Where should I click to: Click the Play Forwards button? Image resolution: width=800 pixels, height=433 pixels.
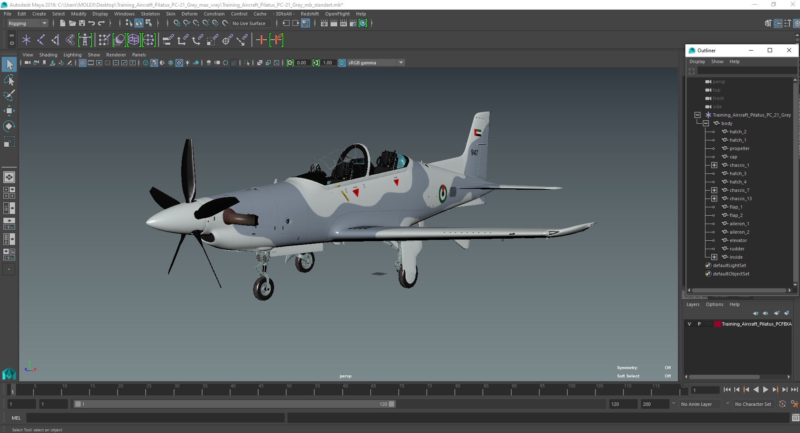coord(765,390)
